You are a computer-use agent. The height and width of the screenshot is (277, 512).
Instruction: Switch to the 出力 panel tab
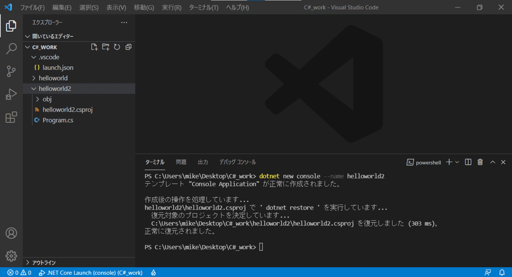click(203, 162)
